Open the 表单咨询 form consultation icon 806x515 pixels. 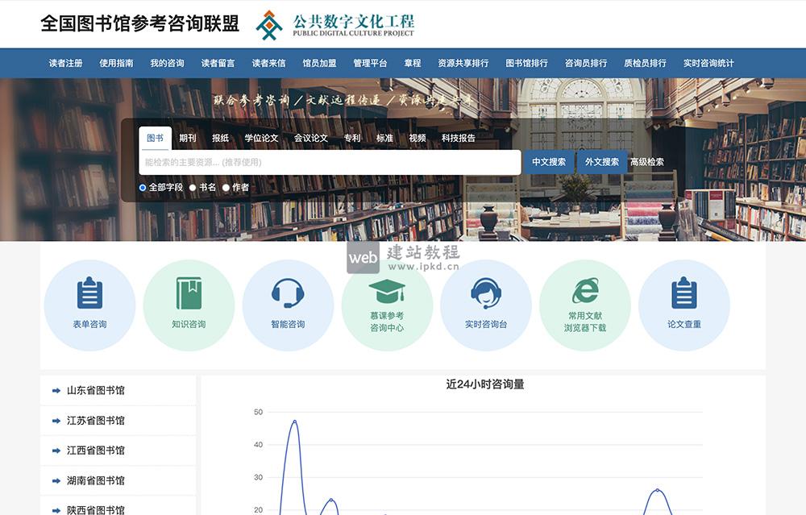89,305
